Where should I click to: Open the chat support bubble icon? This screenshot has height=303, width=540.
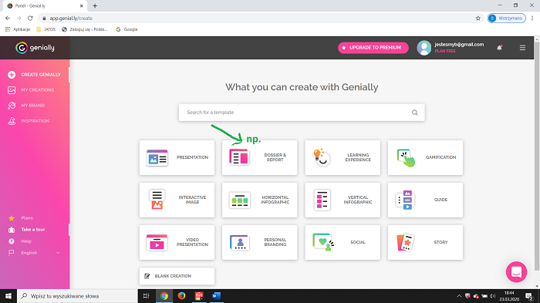point(516,272)
